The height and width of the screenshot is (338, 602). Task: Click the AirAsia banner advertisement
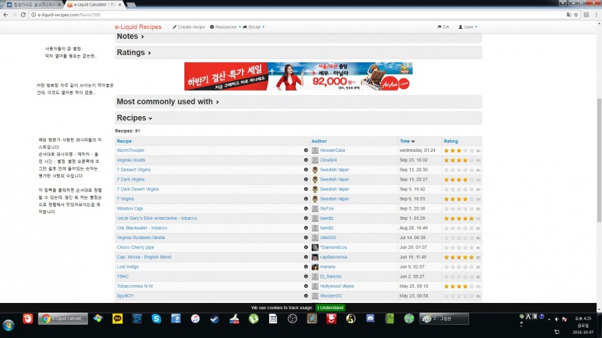click(x=299, y=76)
